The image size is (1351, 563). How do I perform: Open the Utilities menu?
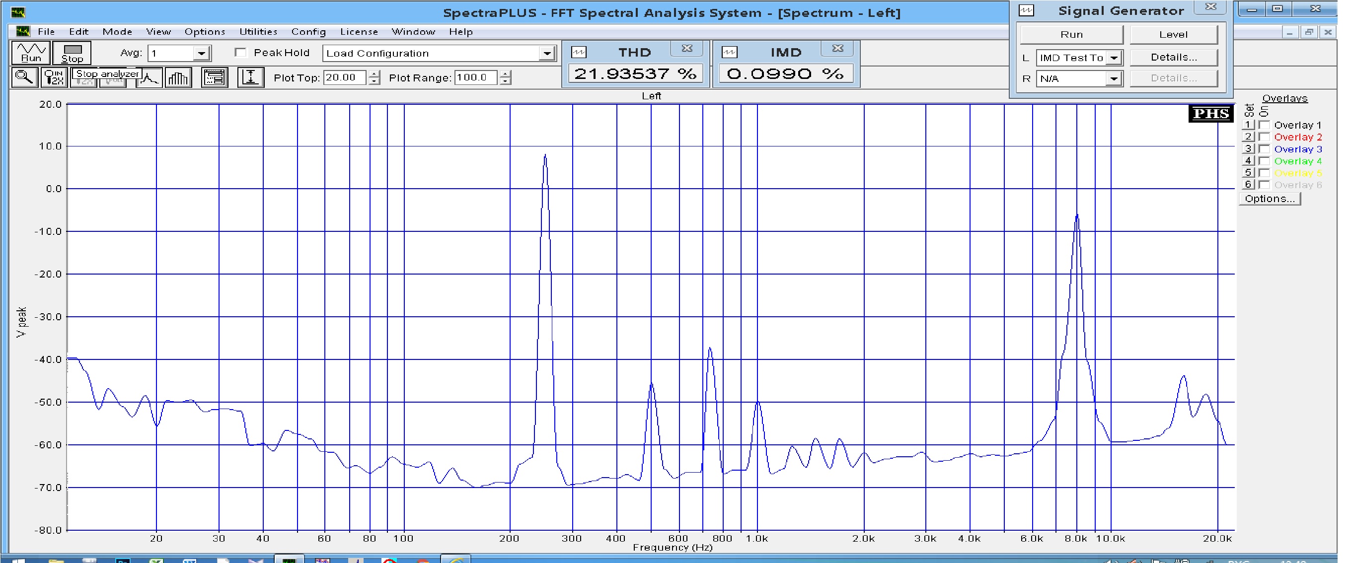click(x=258, y=31)
